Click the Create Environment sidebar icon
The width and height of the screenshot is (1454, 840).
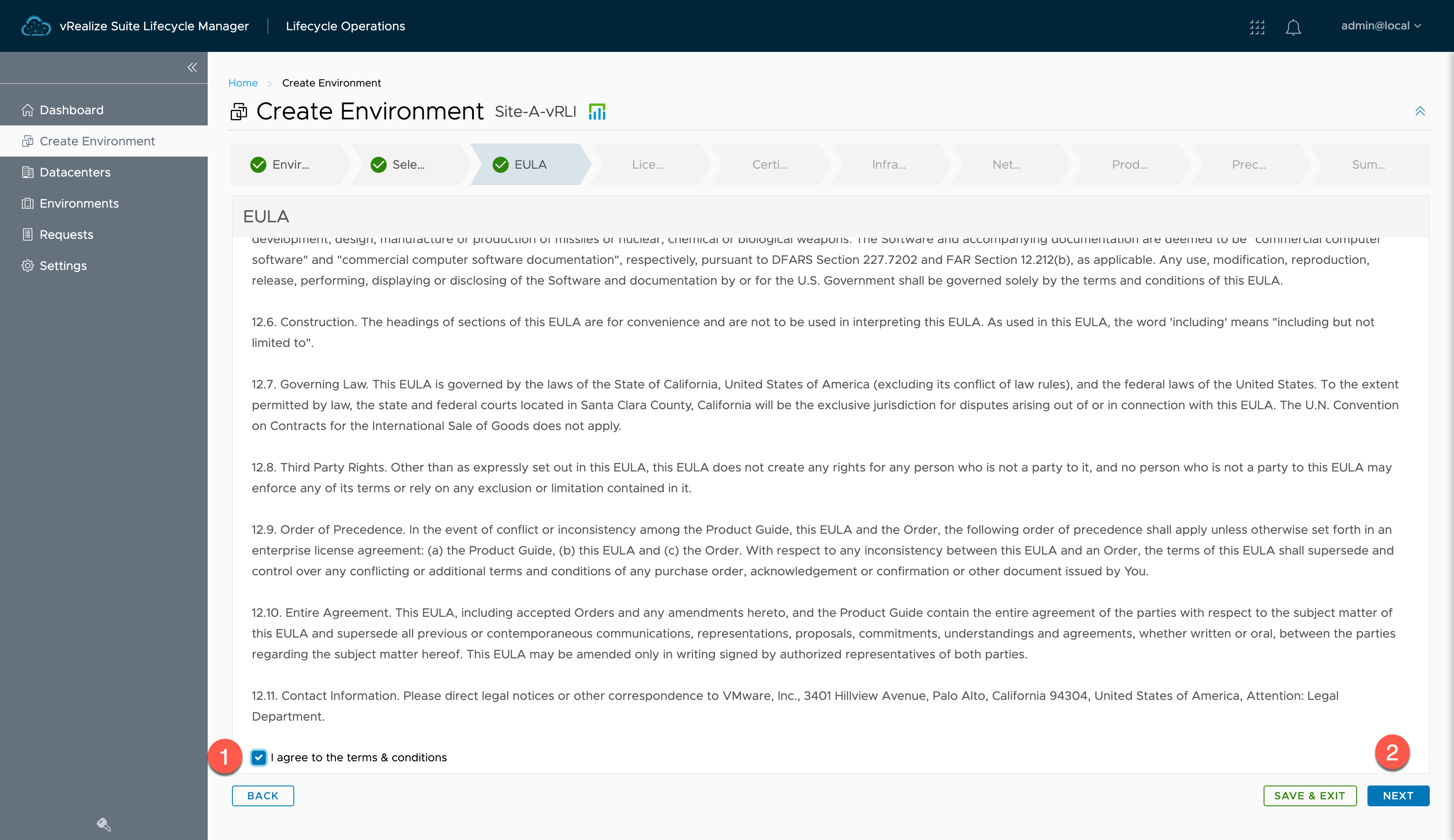pyautogui.click(x=28, y=141)
